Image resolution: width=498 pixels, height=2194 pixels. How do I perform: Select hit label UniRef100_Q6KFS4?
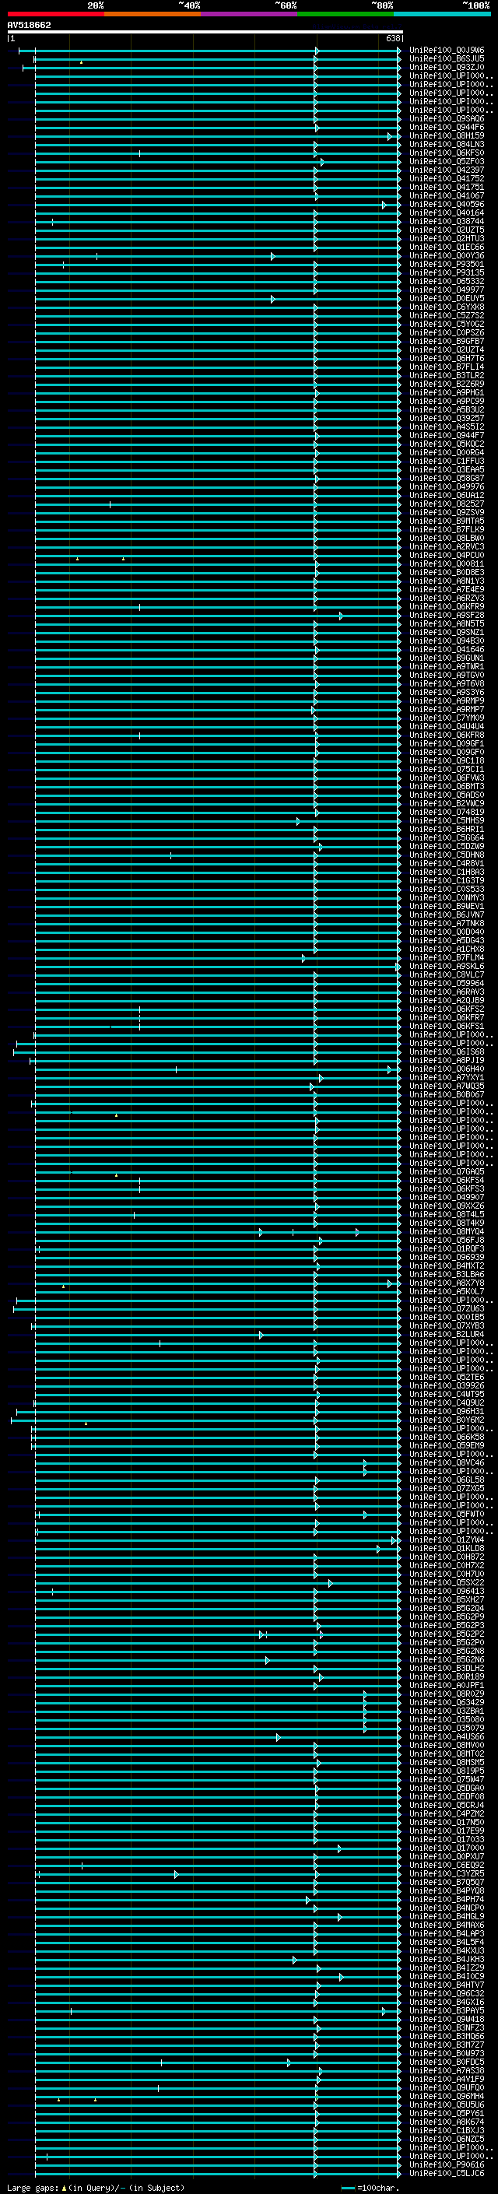(x=447, y=1181)
